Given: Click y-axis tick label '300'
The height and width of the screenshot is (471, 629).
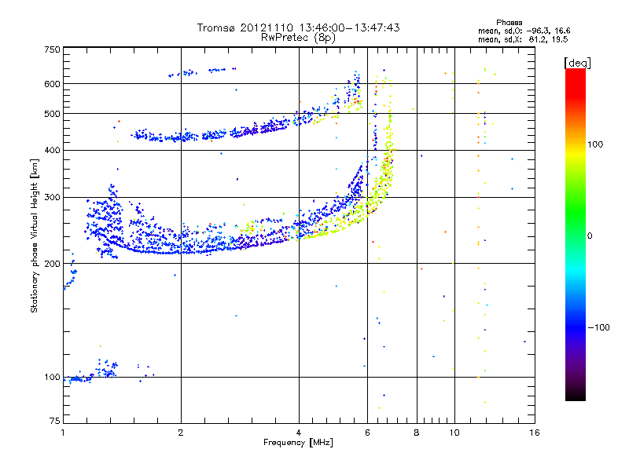Looking at the screenshot, I should (x=52, y=197).
